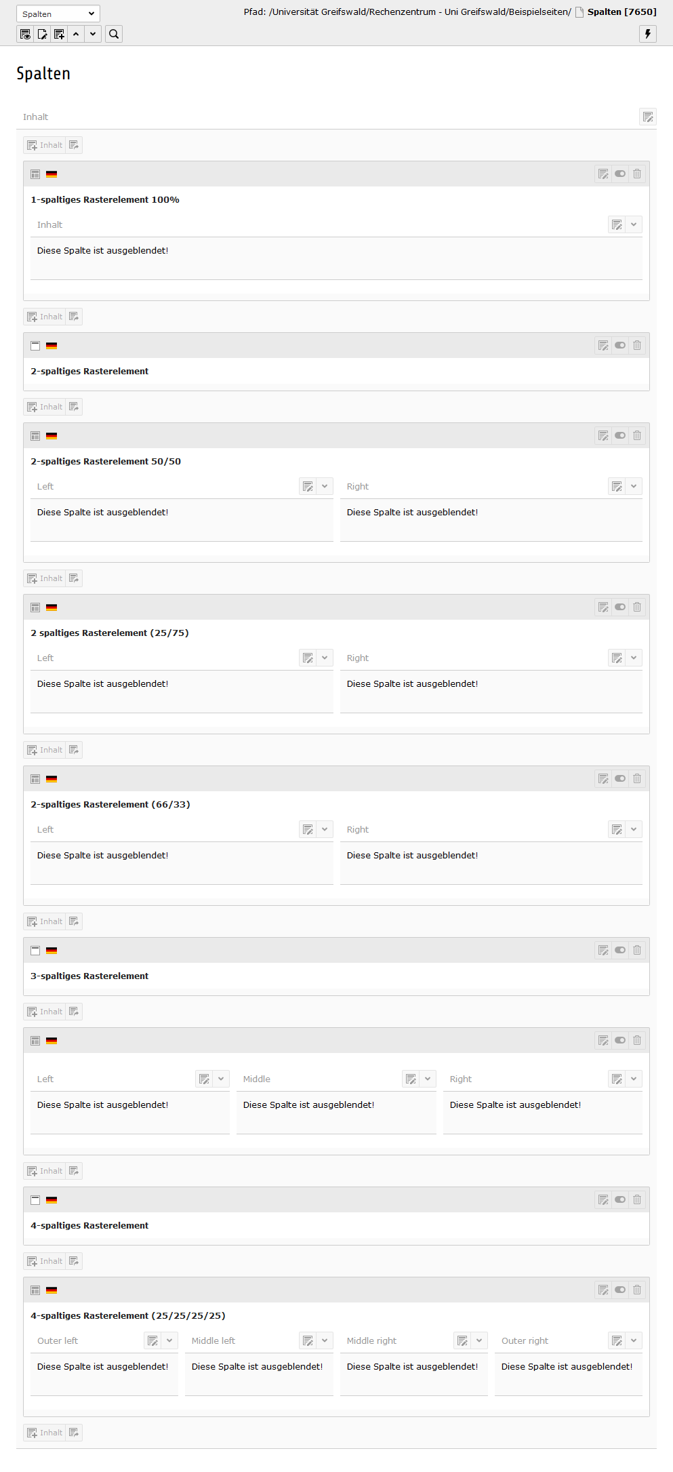Toggle visibility of 2 spaltiges Rasterelement (25/75)

point(620,607)
